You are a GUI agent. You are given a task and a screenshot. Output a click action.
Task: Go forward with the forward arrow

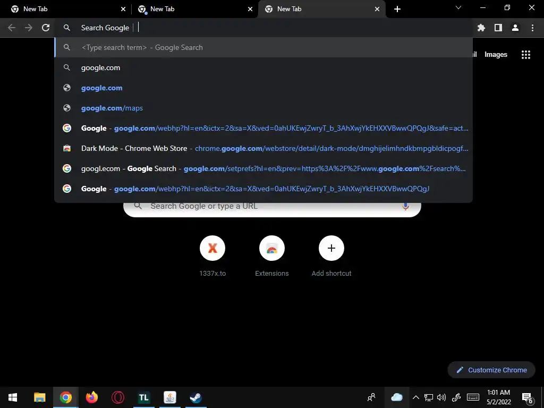(x=29, y=28)
